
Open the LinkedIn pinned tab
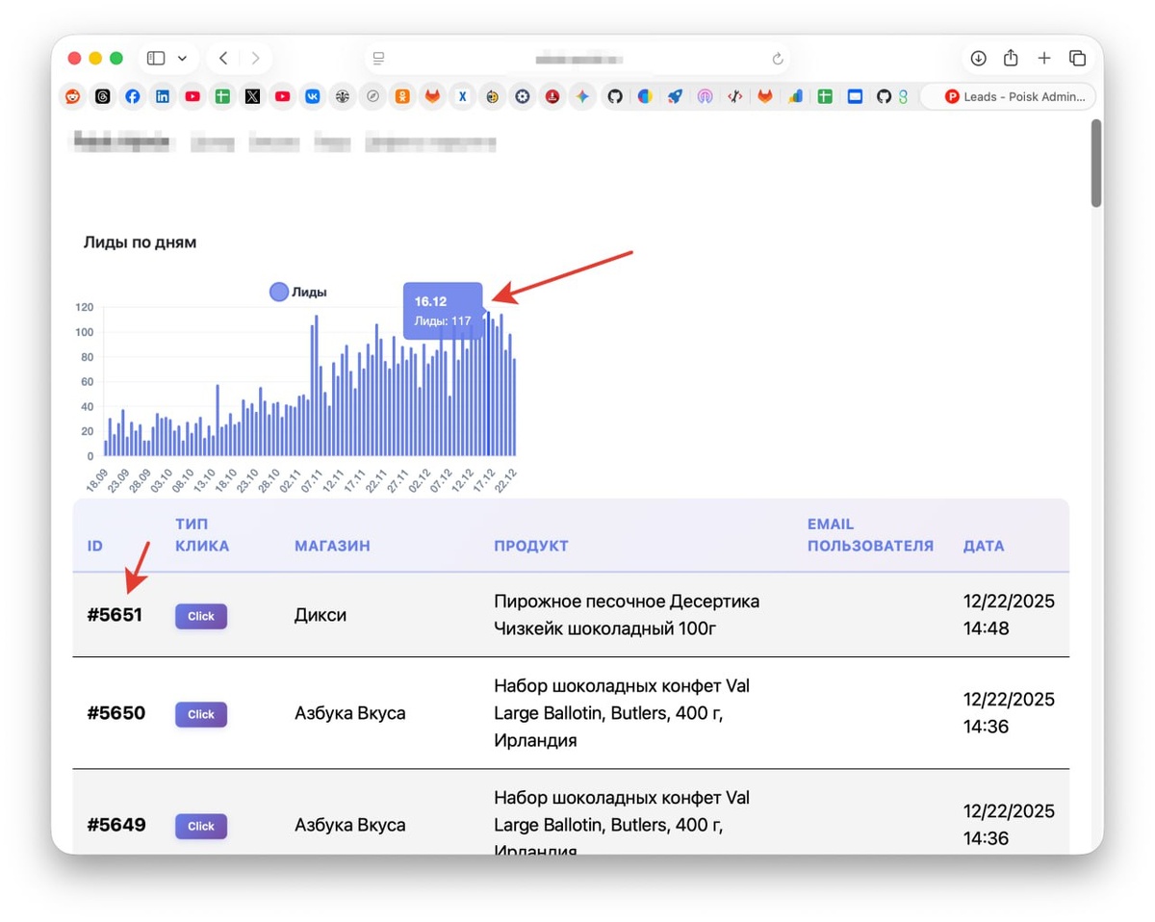point(163,96)
